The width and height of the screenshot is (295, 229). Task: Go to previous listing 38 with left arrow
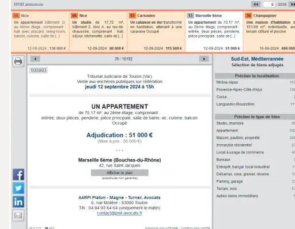point(35,59)
